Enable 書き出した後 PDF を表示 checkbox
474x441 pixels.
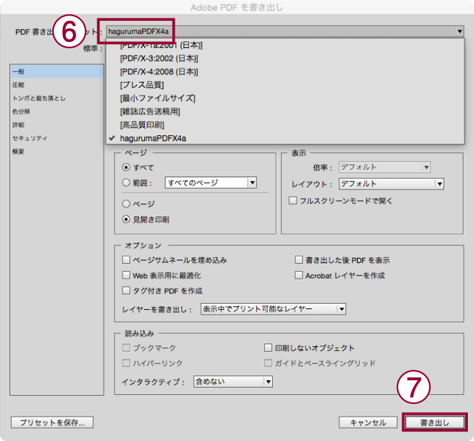299,260
